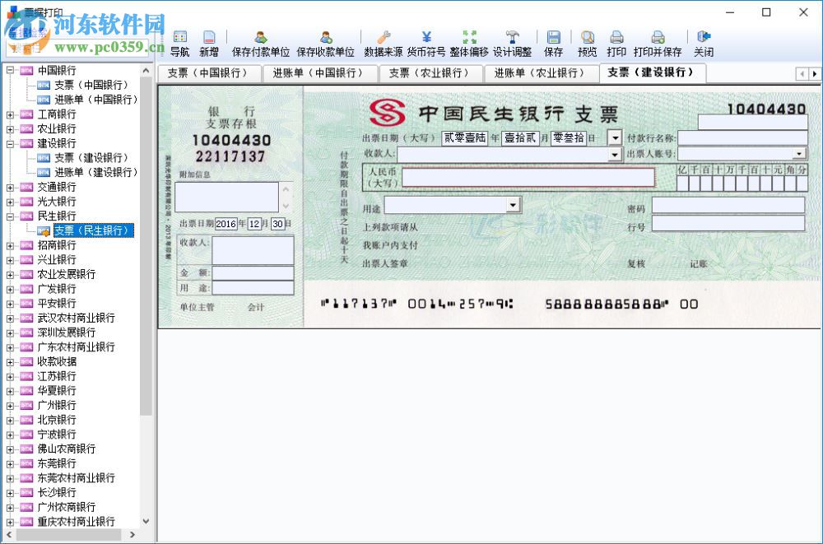823x544 pixels.
Task: Click the 付款行名称 input field
Action: [742, 138]
